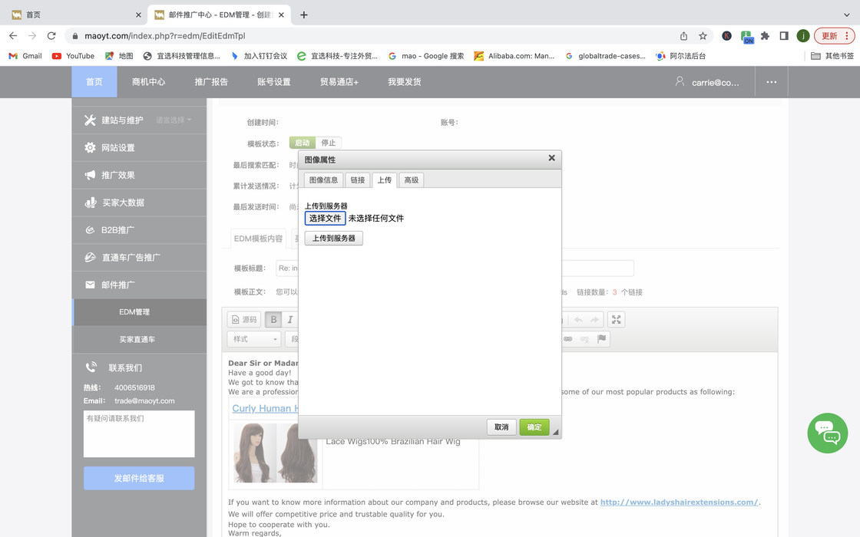Click the insert link chain icon
The width and height of the screenshot is (860, 537).
point(568,339)
